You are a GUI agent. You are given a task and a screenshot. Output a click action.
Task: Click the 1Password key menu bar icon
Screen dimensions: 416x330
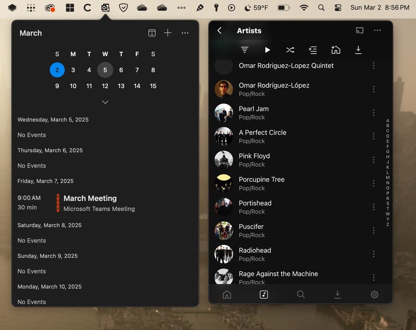pyautogui.click(x=216, y=8)
